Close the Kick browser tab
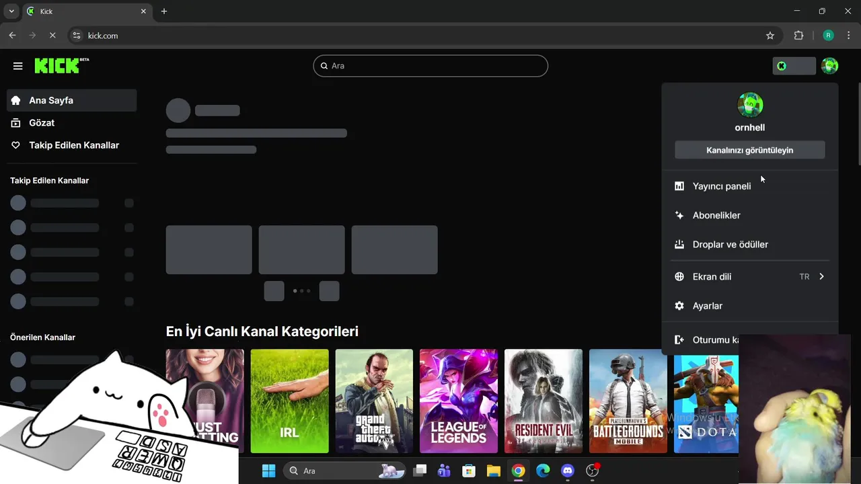This screenshot has width=861, height=484. click(143, 11)
